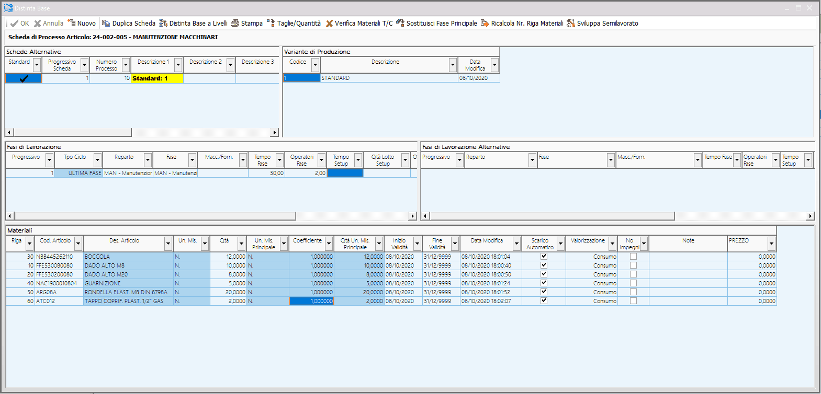
Task: Toggle Scarico Automatico for GUARNIZIONE row
Action: pyautogui.click(x=544, y=283)
